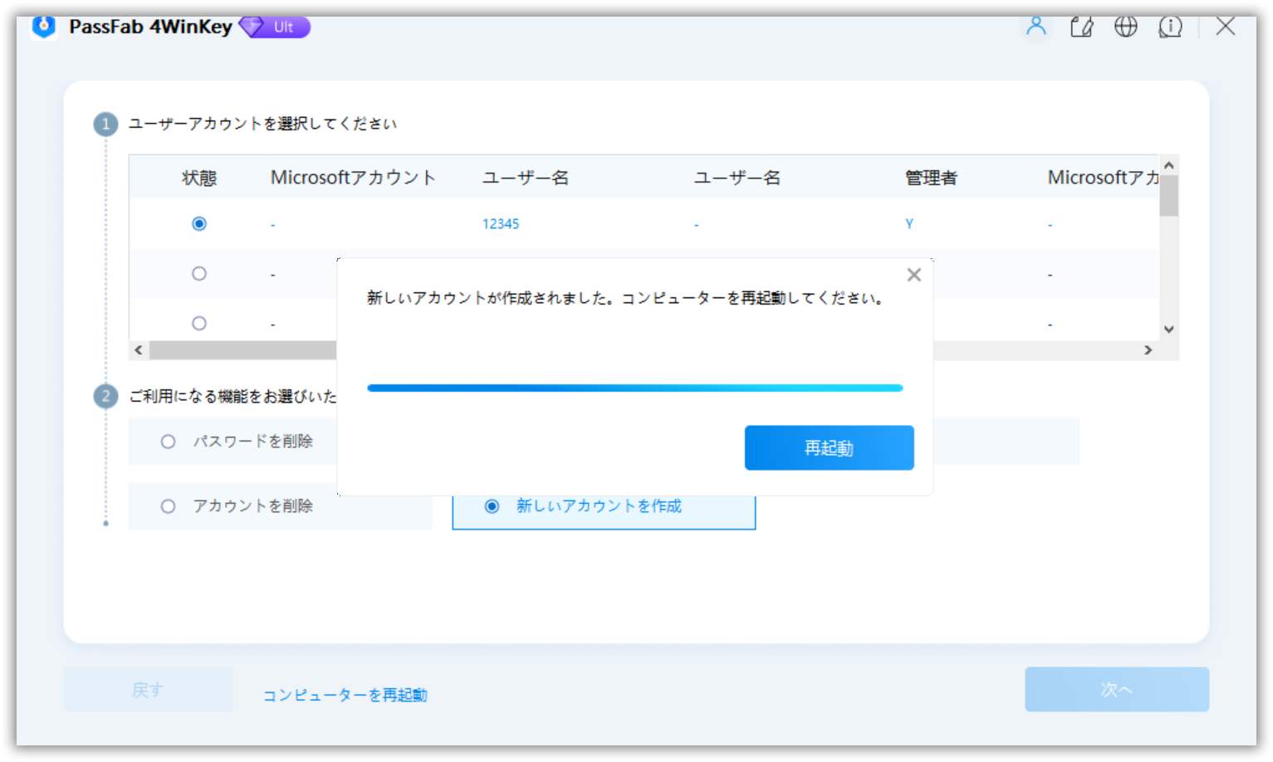This screenshot has width=1273, height=762.
Task: Open the language globe icon
Action: click(x=1126, y=27)
